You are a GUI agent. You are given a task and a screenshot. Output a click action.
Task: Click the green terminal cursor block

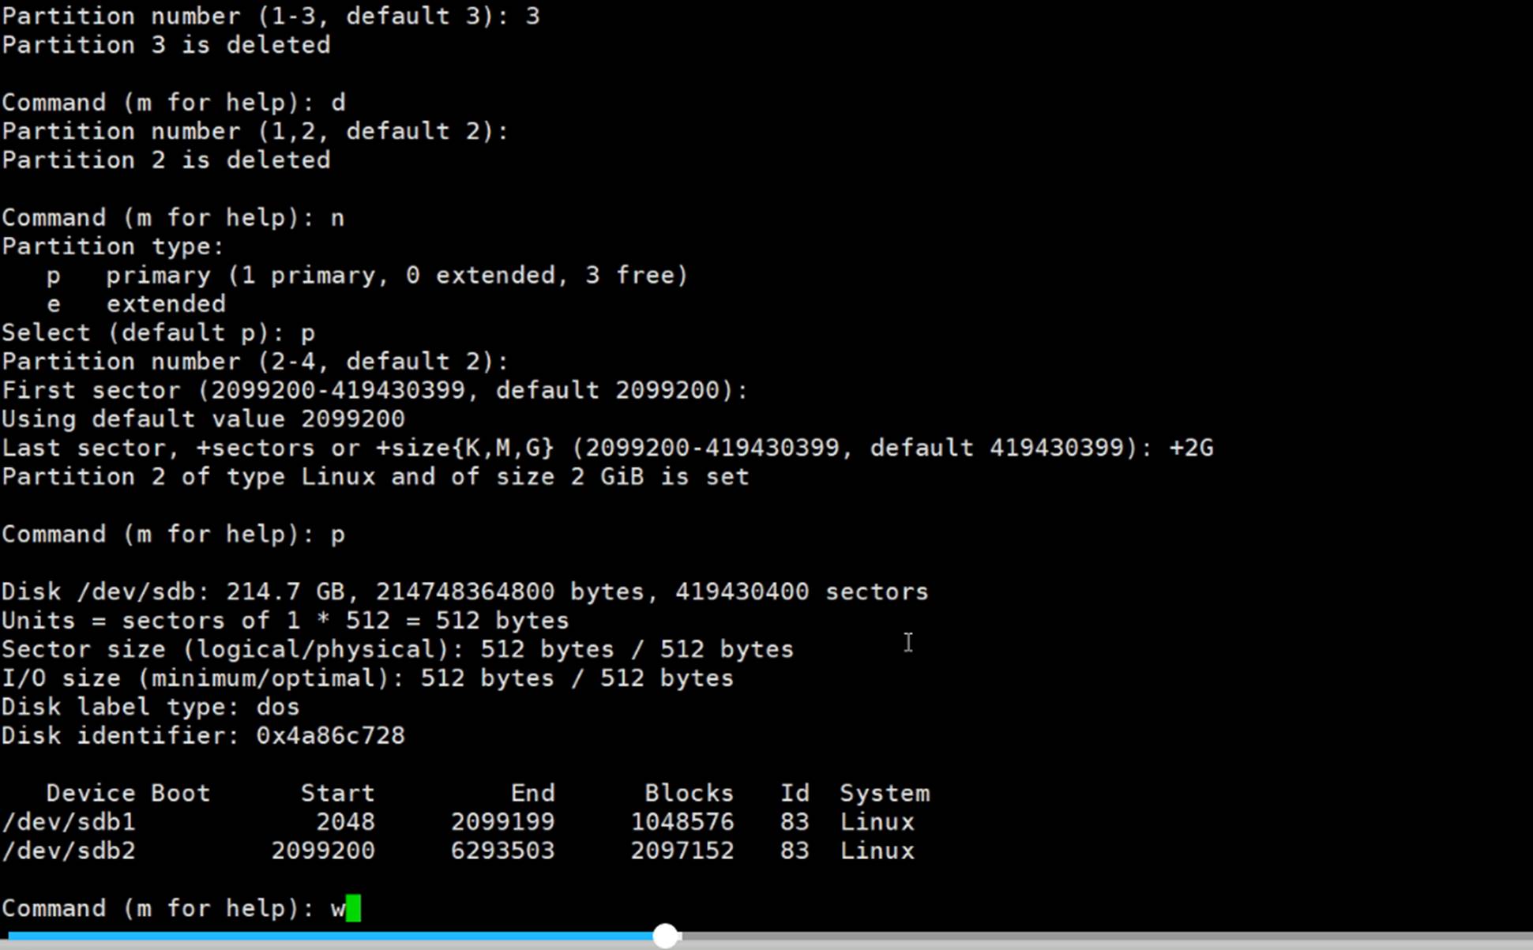point(353,908)
